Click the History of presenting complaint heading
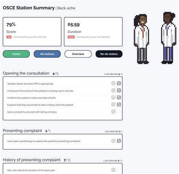The image size is (179, 174). point(32,160)
